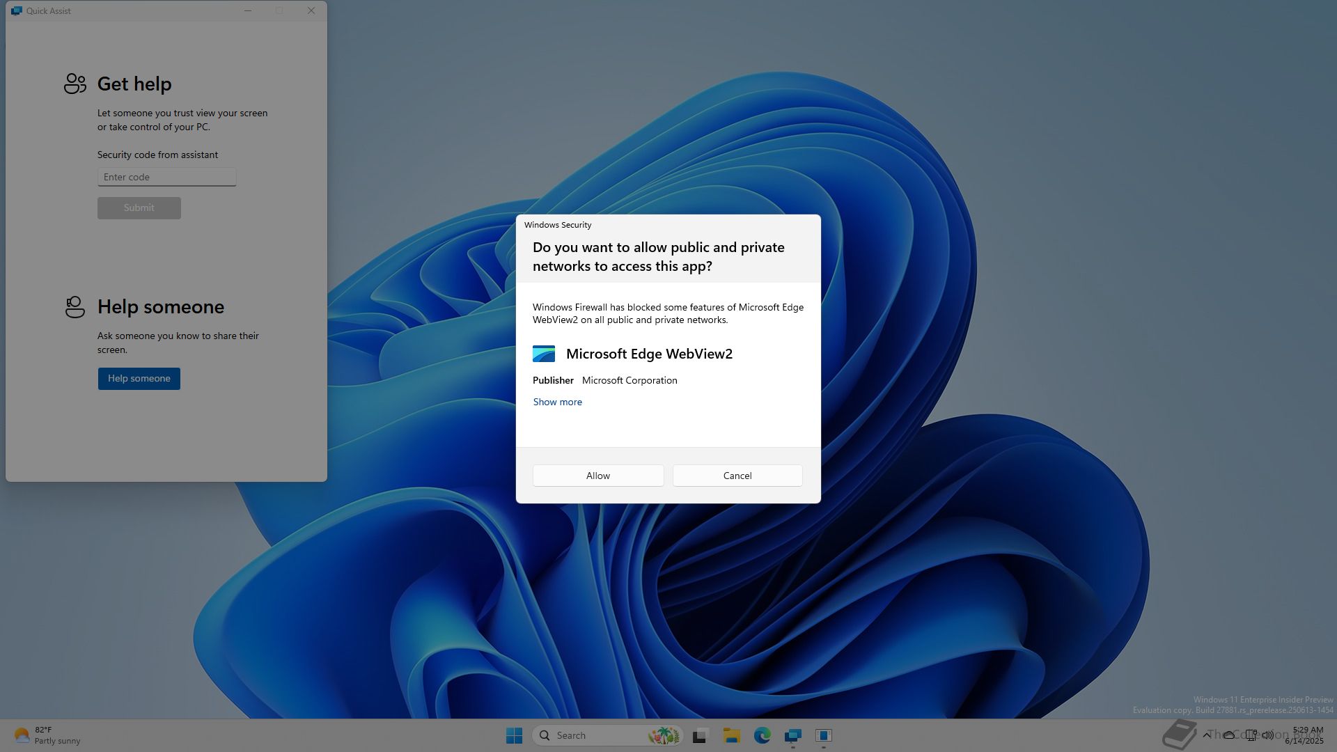Open the Windows Start menu
1337x752 pixels.
pos(514,735)
